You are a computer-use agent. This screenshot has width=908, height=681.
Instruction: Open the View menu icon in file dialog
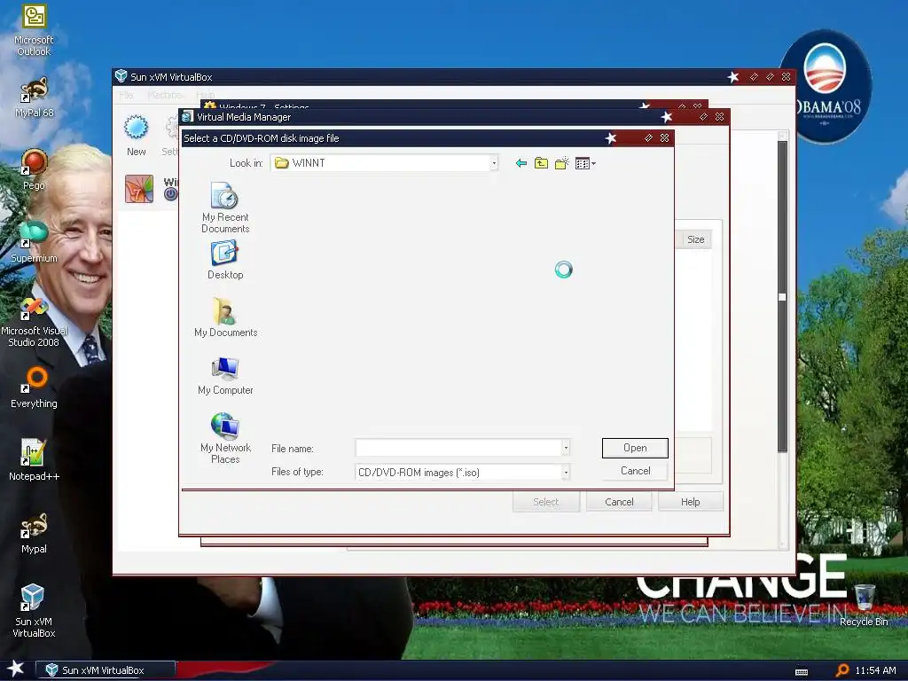pos(585,163)
